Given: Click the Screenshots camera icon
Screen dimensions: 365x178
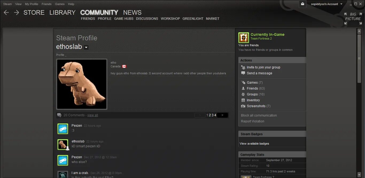Looking at the screenshot, I should coord(243,106).
